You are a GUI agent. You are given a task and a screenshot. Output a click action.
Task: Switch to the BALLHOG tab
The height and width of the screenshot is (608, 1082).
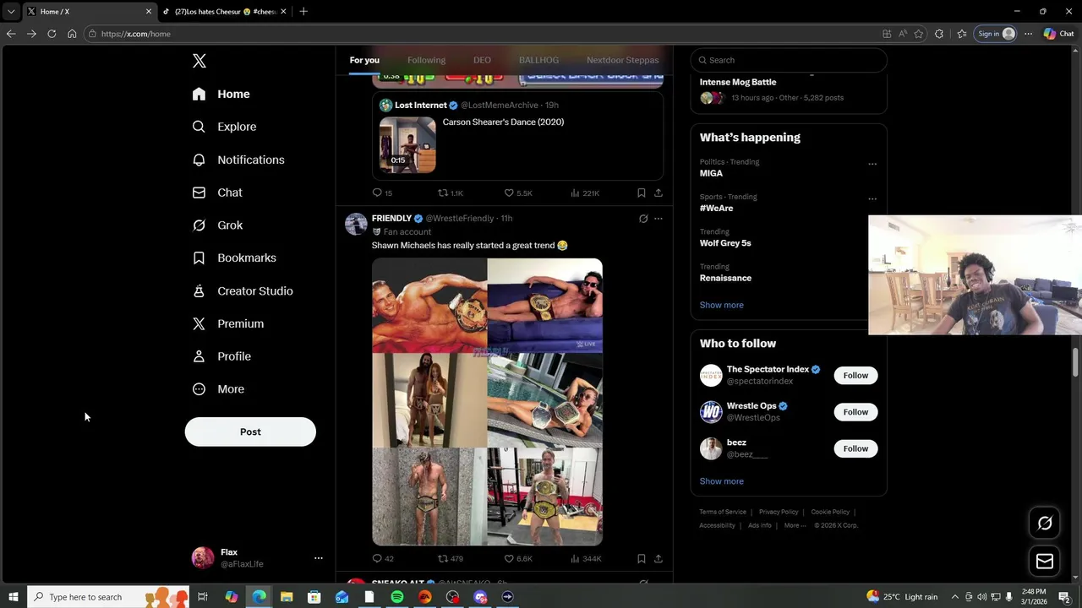pyautogui.click(x=538, y=60)
